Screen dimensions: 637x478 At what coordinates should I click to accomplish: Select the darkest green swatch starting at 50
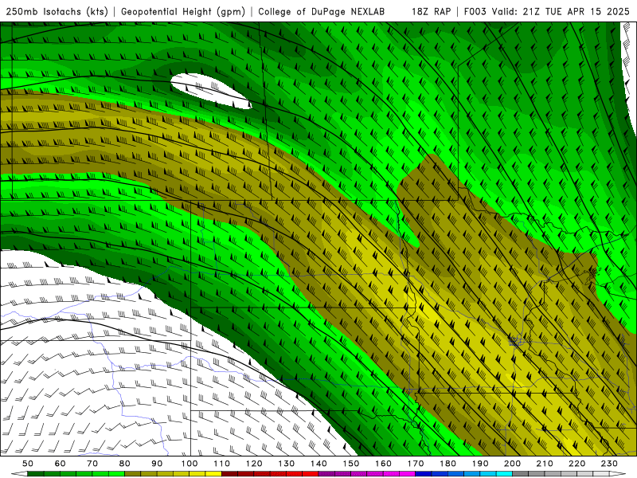(x=36, y=474)
